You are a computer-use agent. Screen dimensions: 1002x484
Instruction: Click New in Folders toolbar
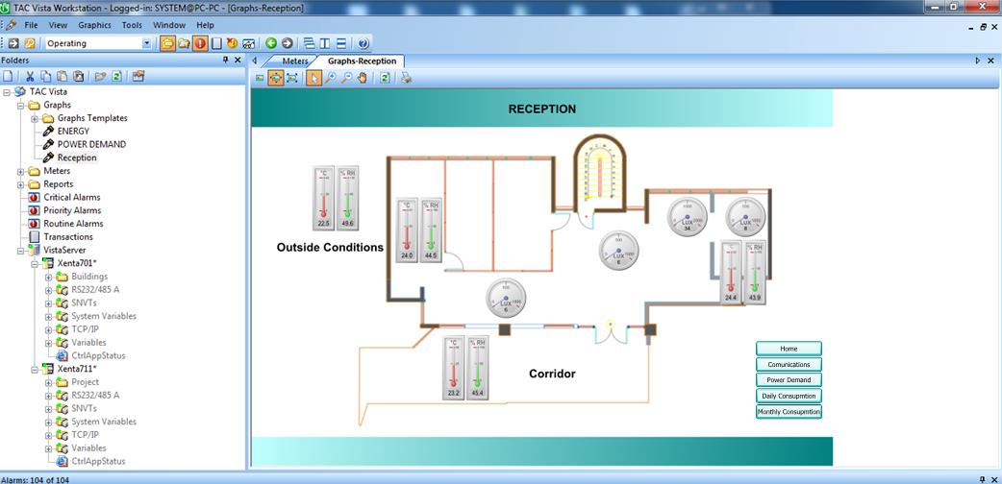point(9,77)
